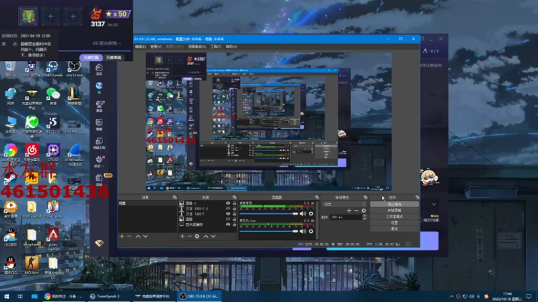Screen dimensions: 538x302
Task: Toggle visibility of display capture source
Action: pos(228,224)
